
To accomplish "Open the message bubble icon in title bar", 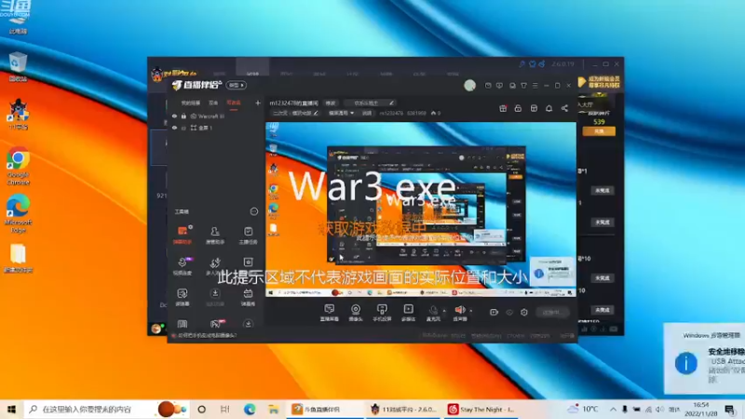I will 499,86.
